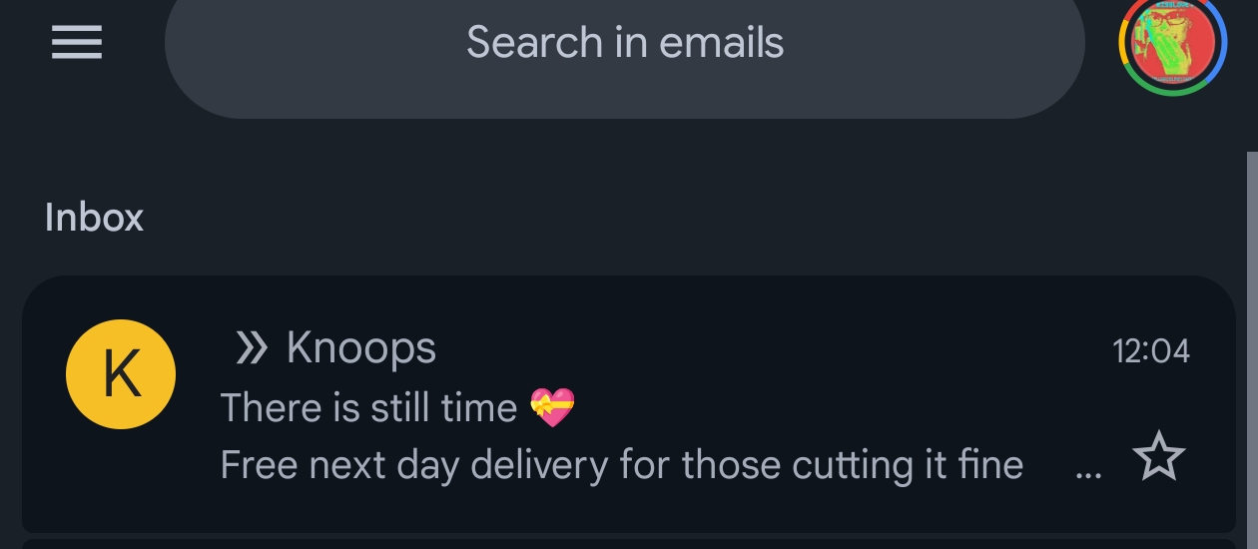Open the Free next day delivery snippet
The height and width of the screenshot is (549, 1258).
coord(621,465)
